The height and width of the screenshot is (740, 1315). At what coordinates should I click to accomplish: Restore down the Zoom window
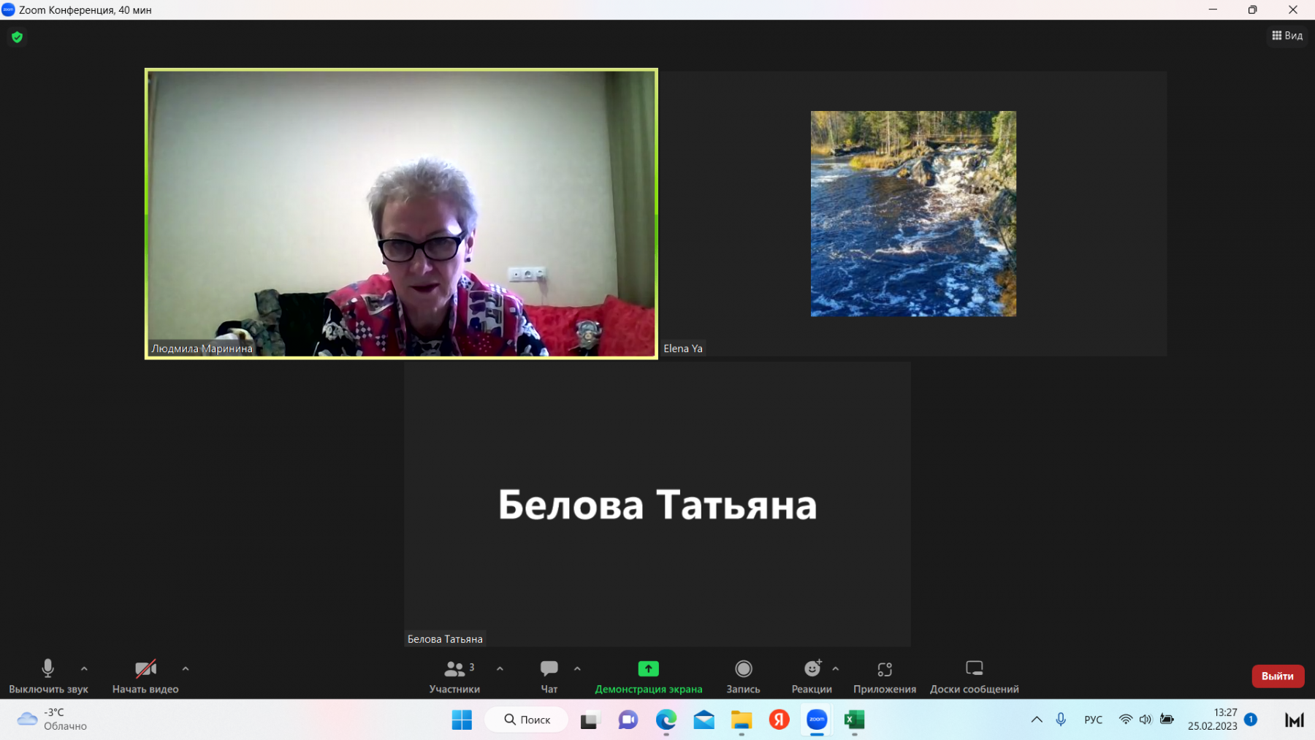pyautogui.click(x=1252, y=9)
